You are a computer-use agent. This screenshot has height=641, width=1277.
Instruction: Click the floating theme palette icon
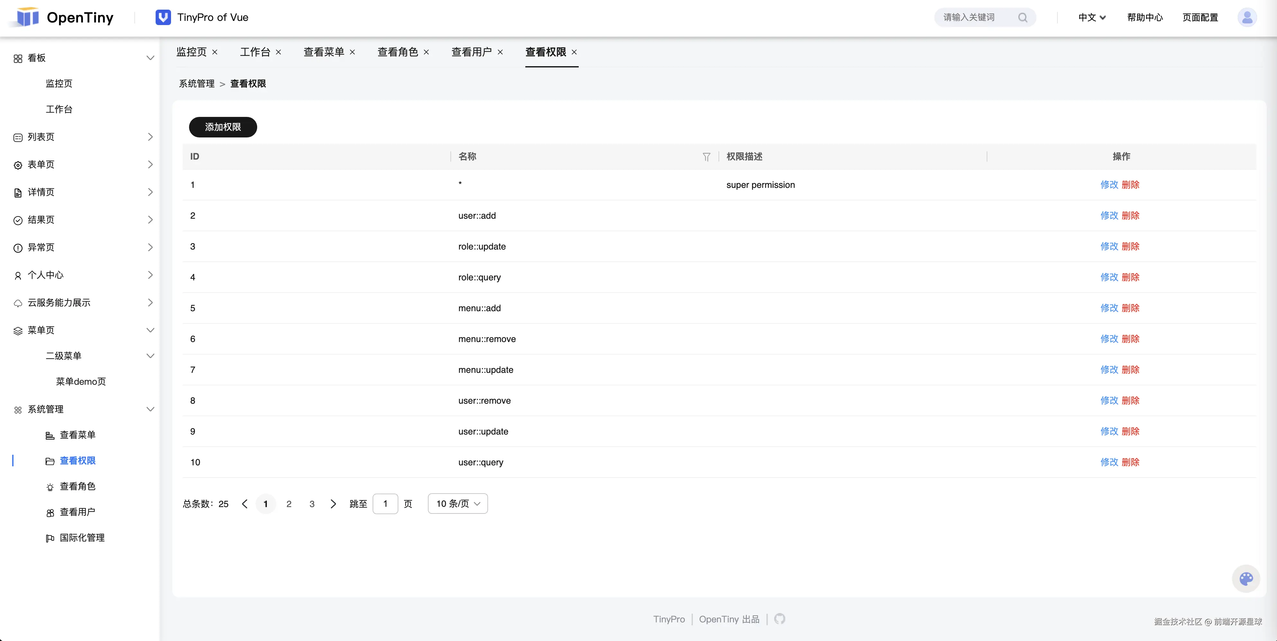[1246, 579]
